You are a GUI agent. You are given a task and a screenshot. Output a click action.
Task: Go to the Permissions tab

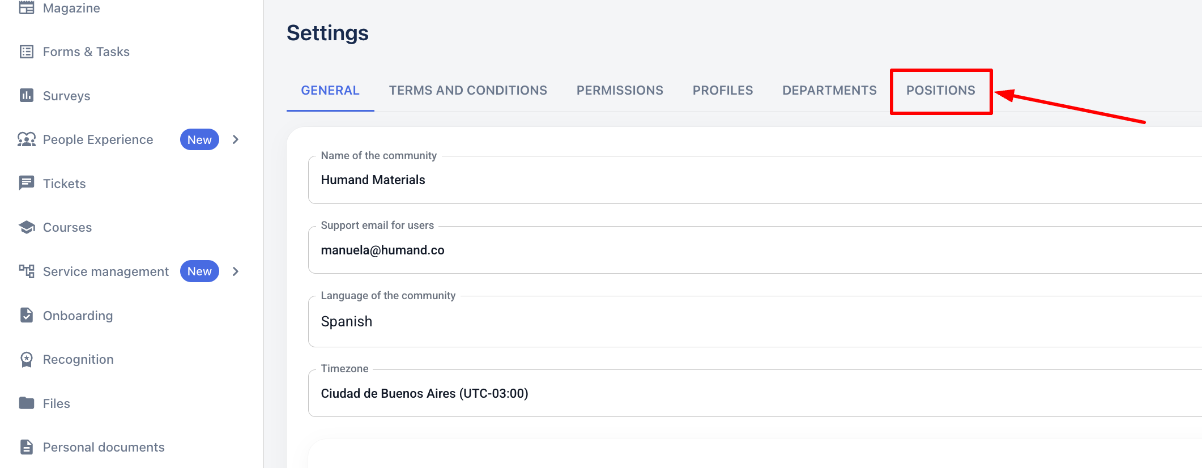pos(620,91)
